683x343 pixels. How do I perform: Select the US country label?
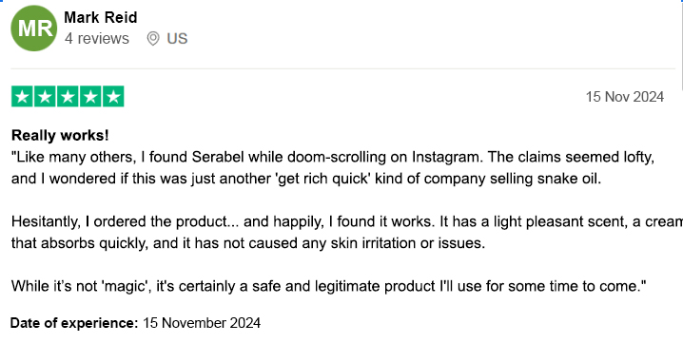(177, 39)
